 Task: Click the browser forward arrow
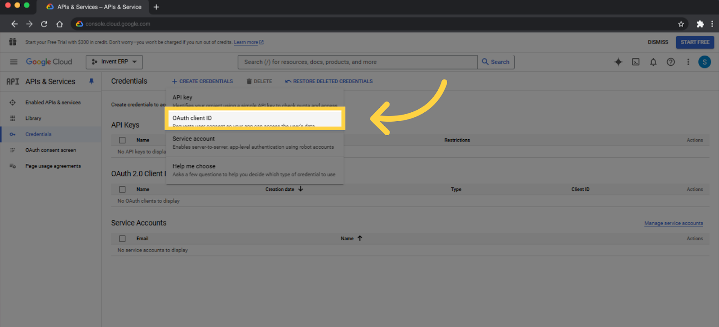[29, 24]
